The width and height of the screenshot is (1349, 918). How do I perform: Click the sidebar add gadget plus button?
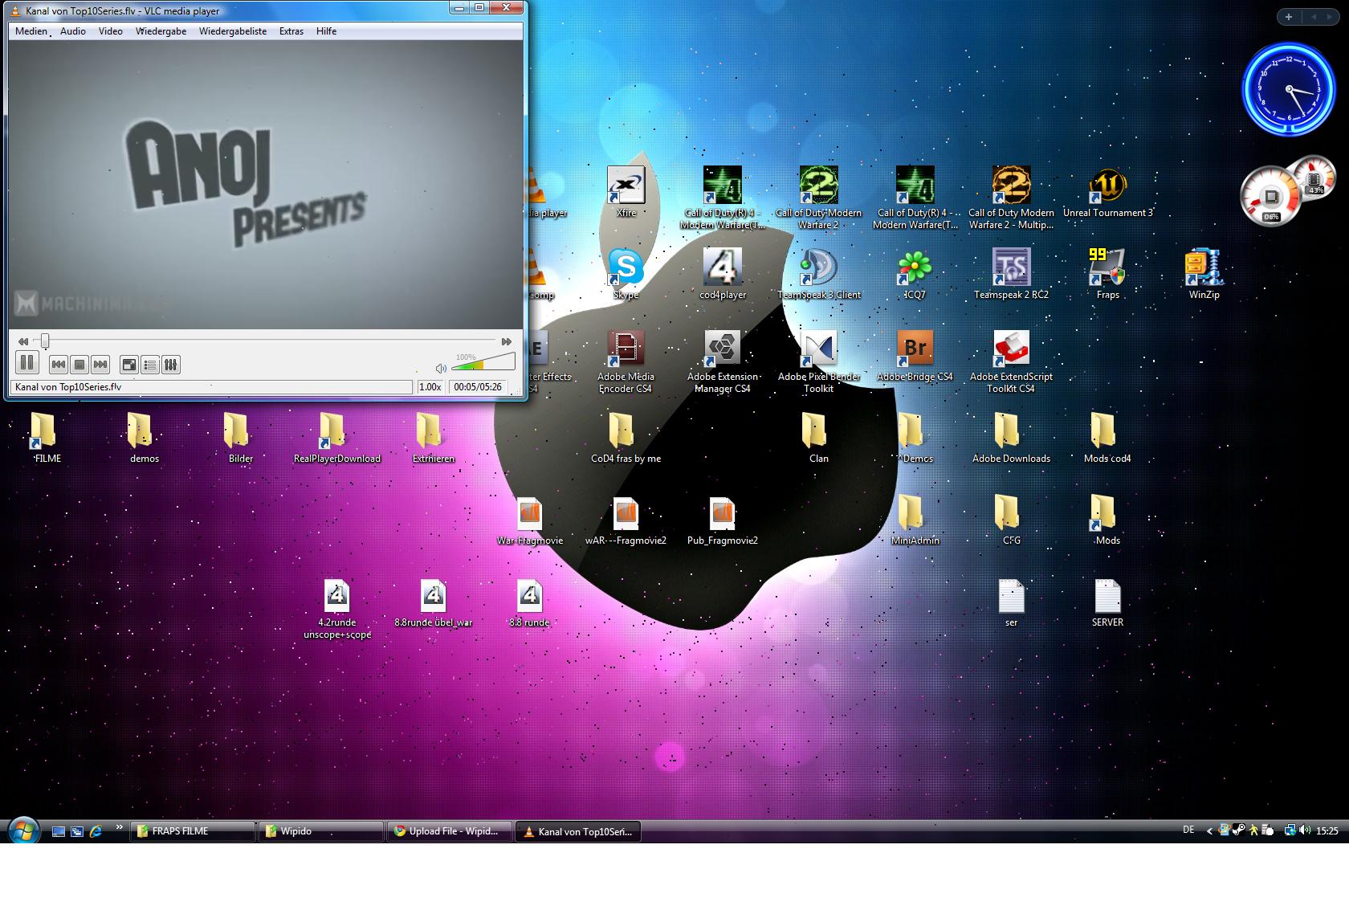point(1289,17)
